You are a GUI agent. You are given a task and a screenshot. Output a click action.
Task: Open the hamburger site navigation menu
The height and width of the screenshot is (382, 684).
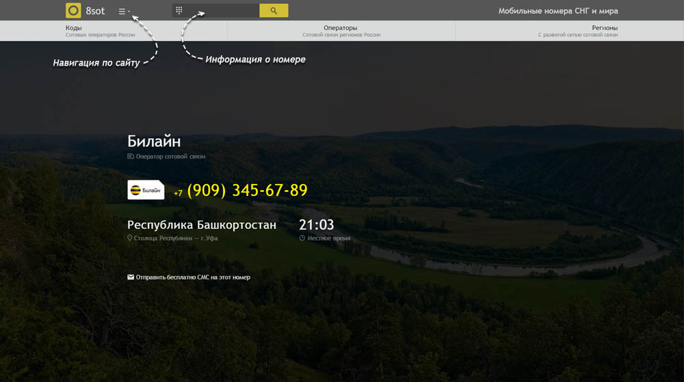click(124, 12)
